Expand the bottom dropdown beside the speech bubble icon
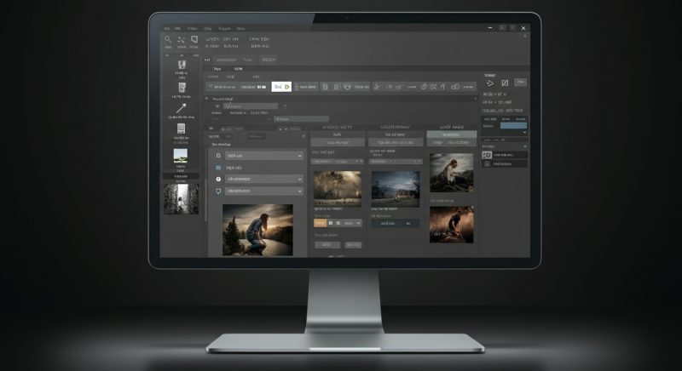 (x=264, y=191)
